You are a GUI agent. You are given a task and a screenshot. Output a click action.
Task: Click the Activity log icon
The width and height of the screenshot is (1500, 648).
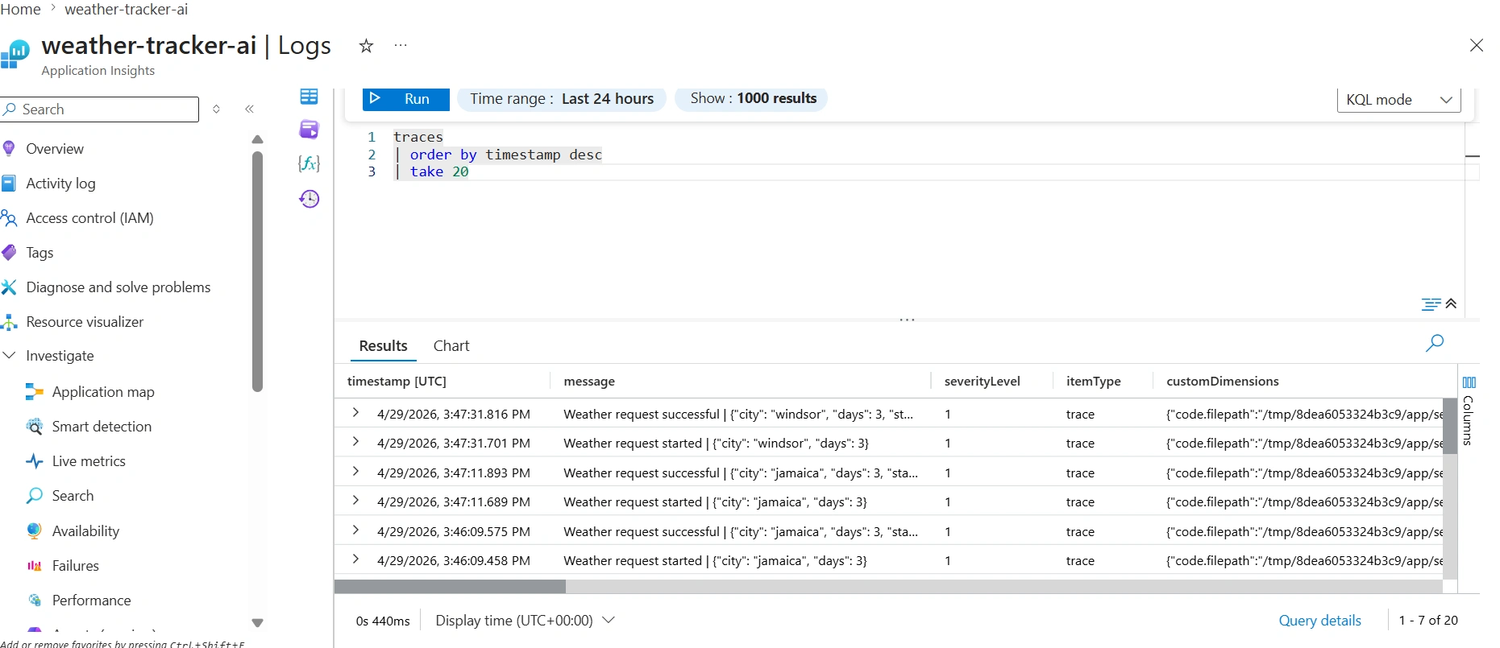(9, 184)
